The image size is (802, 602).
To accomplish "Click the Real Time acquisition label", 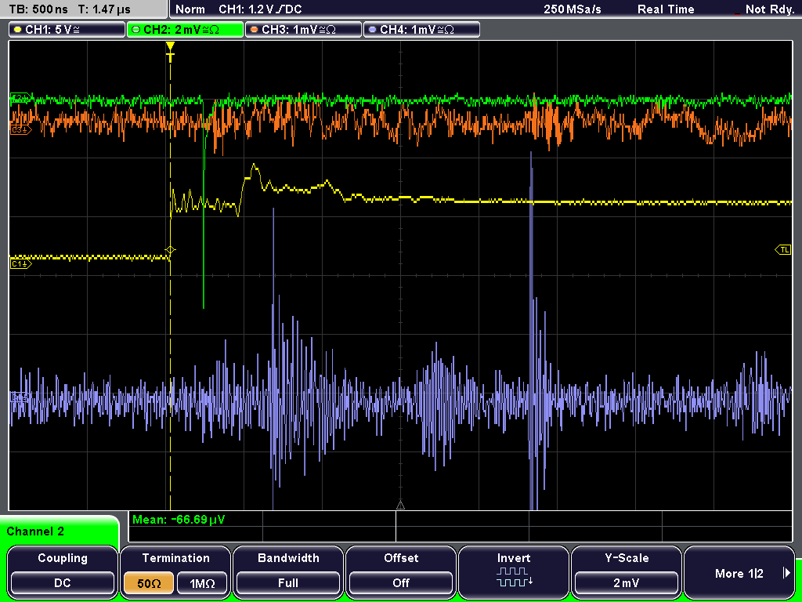I will 666,9.
